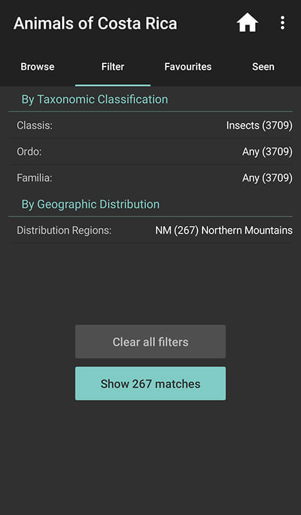Image resolution: width=301 pixels, height=515 pixels.
Task: Select the Ordo: row label
Action: coord(29,152)
